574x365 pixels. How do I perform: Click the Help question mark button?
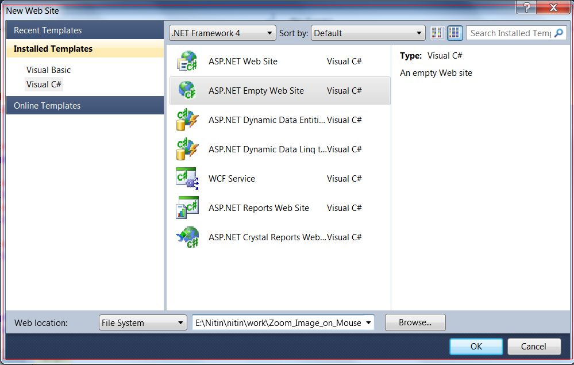click(527, 7)
